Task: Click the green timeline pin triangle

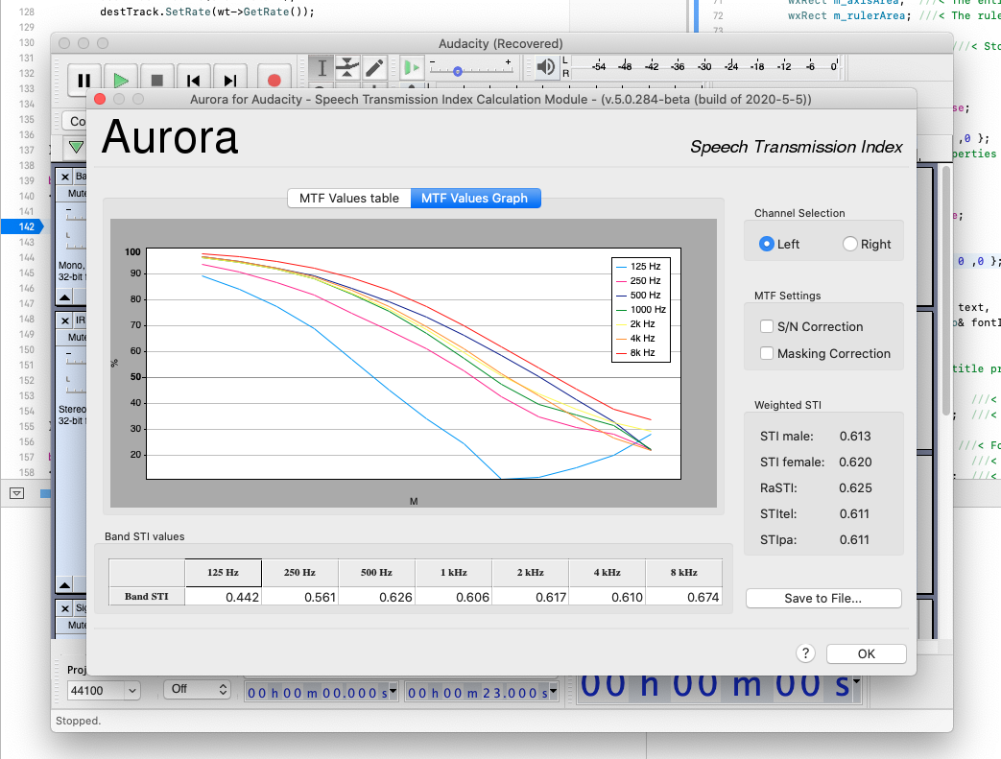Action: click(x=77, y=147)
